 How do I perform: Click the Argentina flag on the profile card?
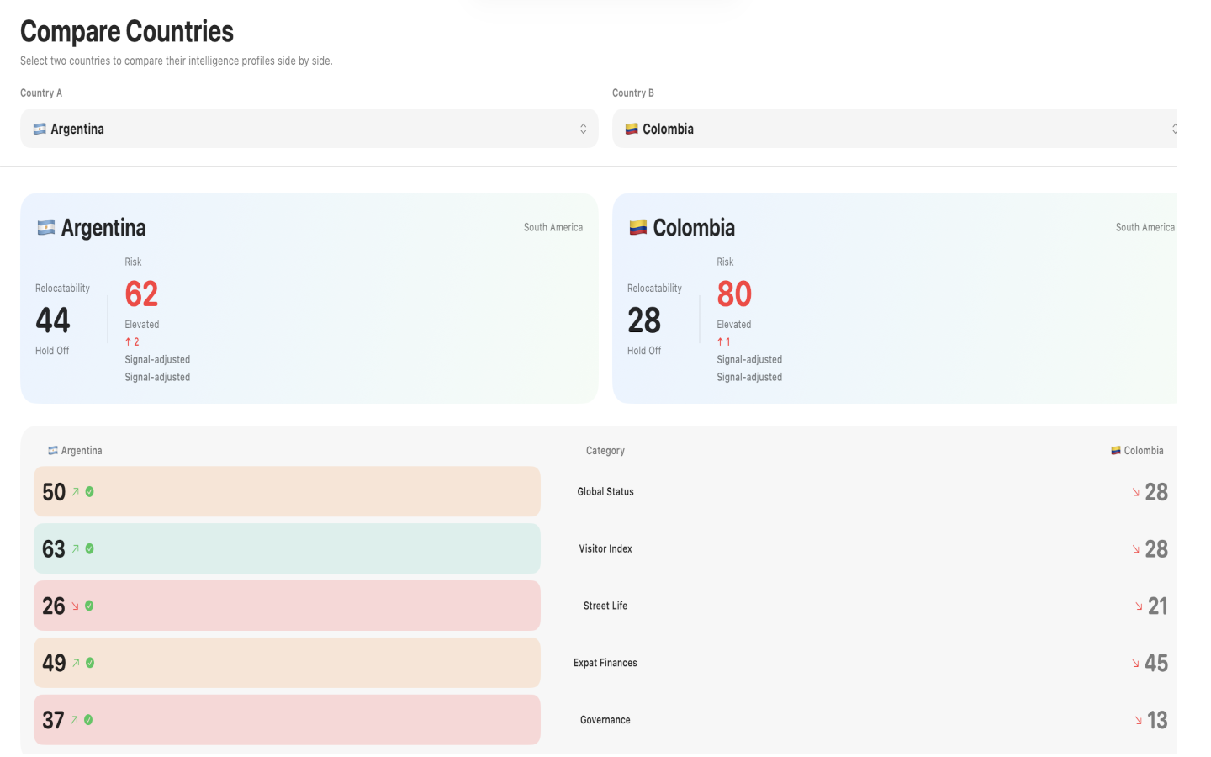pyautogui.click(x=46, y=227)
